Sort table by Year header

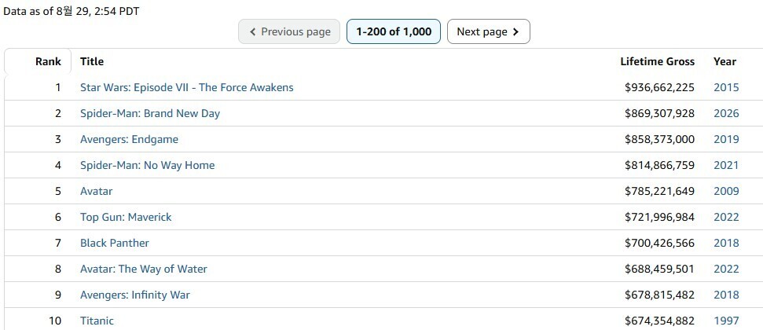point(724,61)
